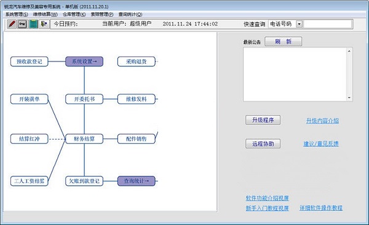Click the 开装潢单 flow node

(29, 99)
